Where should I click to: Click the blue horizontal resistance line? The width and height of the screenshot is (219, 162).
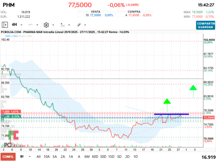coord(171,114)
